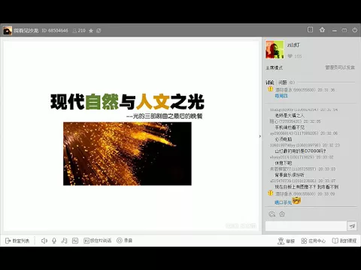Click the slide's golden fiber light image
361x270 pixels.
pyautogui.click(x=127, y=154)
